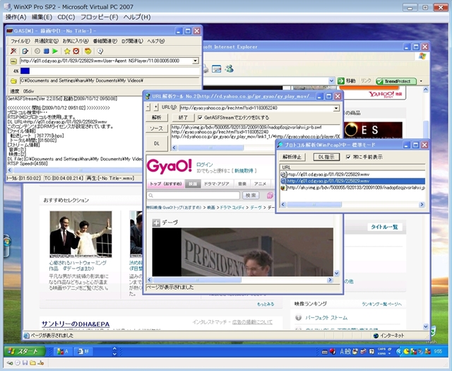Image resolution: width=452 pixels, height=371 pixels.
Task: Click the URL analysis tool address field
Action: [x=256, y=108]
